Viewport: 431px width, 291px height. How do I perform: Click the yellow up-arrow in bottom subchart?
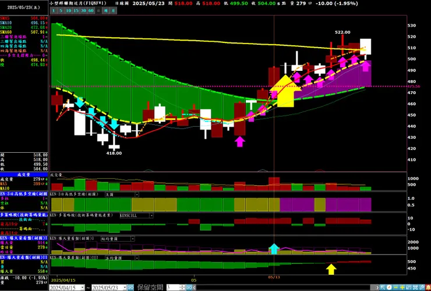pos(331,269)
